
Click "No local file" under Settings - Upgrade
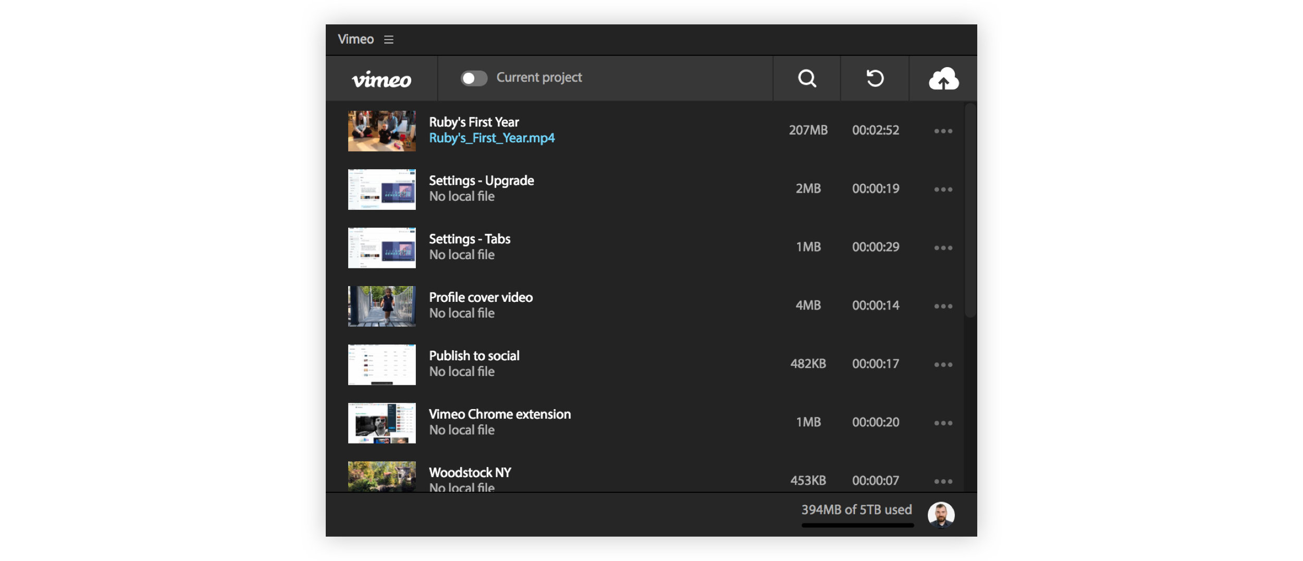(x=462, y=196)
